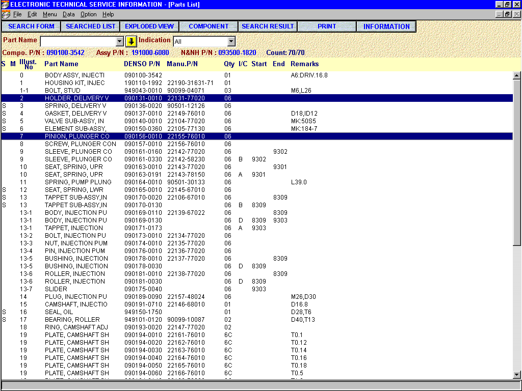Select the SPRING, PUMP PLUNG row
This screenshot has width=522, height=391.
coord(257,182)
